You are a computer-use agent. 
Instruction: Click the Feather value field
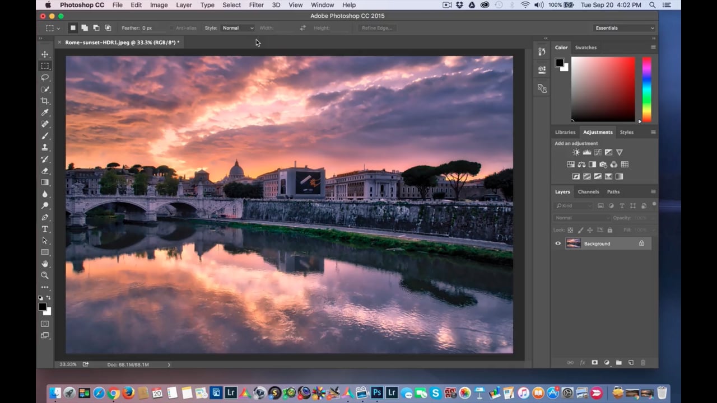tap(154, 28)
